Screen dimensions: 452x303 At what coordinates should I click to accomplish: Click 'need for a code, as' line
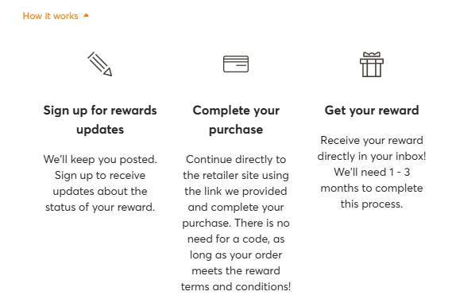click(x=236, y=239)
